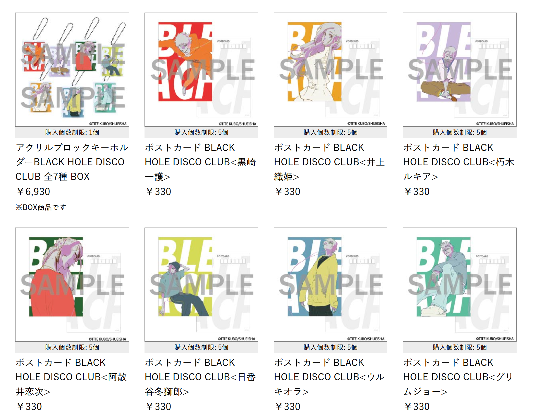
Task: Click the 黒崎一護 postcard product title
Action: [201, 162]
